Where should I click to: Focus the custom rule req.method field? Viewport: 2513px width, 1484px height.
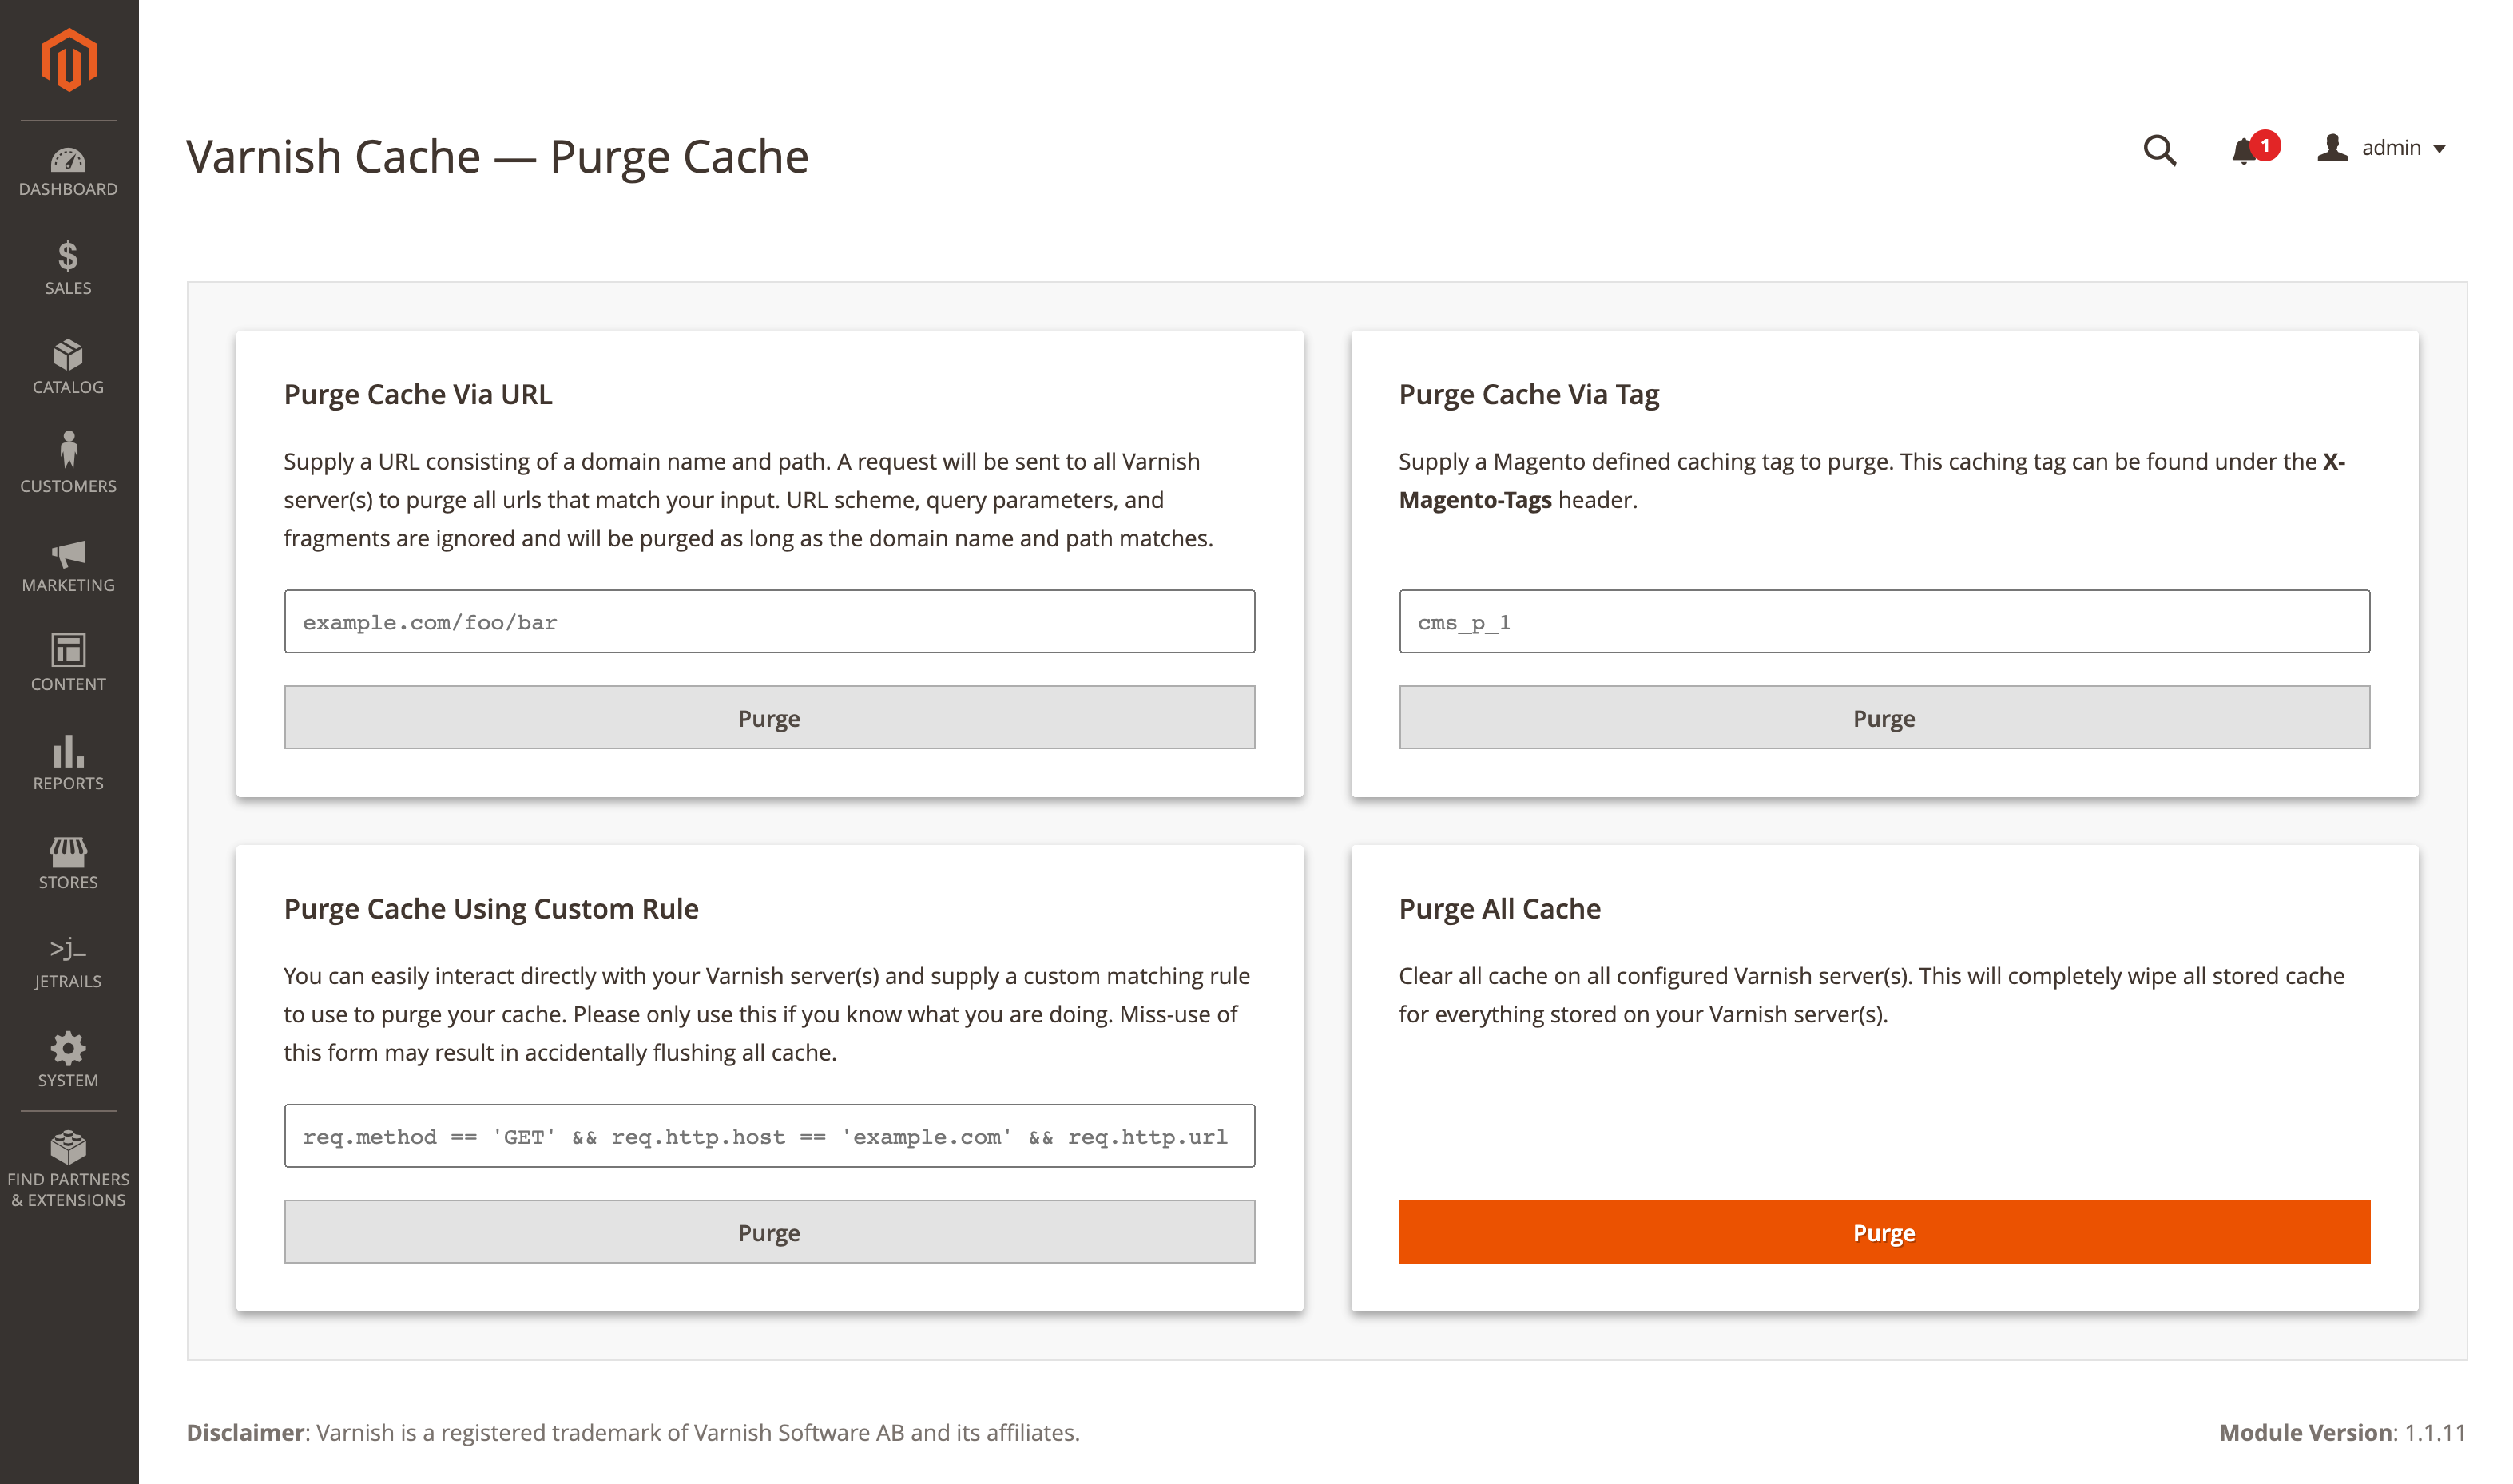769,1135
